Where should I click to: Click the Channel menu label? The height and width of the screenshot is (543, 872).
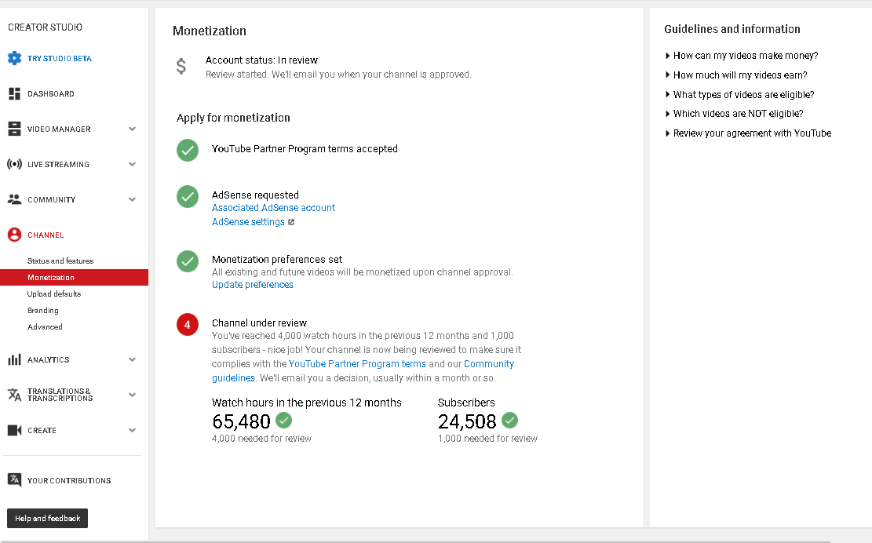click(46, 235)
